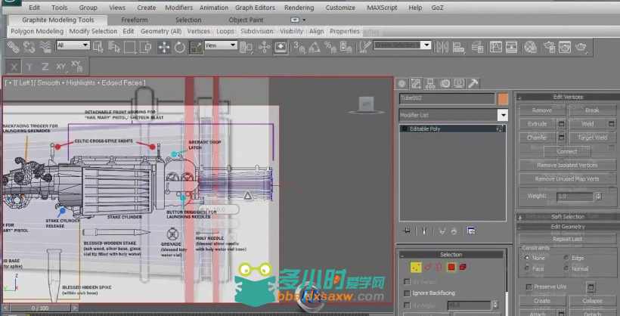The image size is (620, 316).
Task: Switch to Hierarchy command panel tab
Action: click(430, 83)
